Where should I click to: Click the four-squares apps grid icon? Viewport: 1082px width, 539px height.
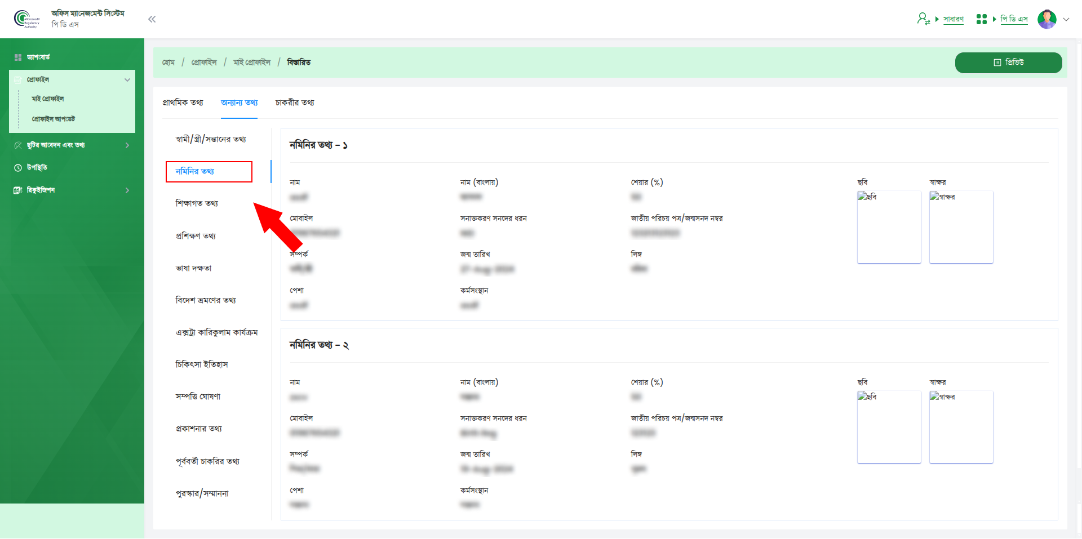[981, 19]
